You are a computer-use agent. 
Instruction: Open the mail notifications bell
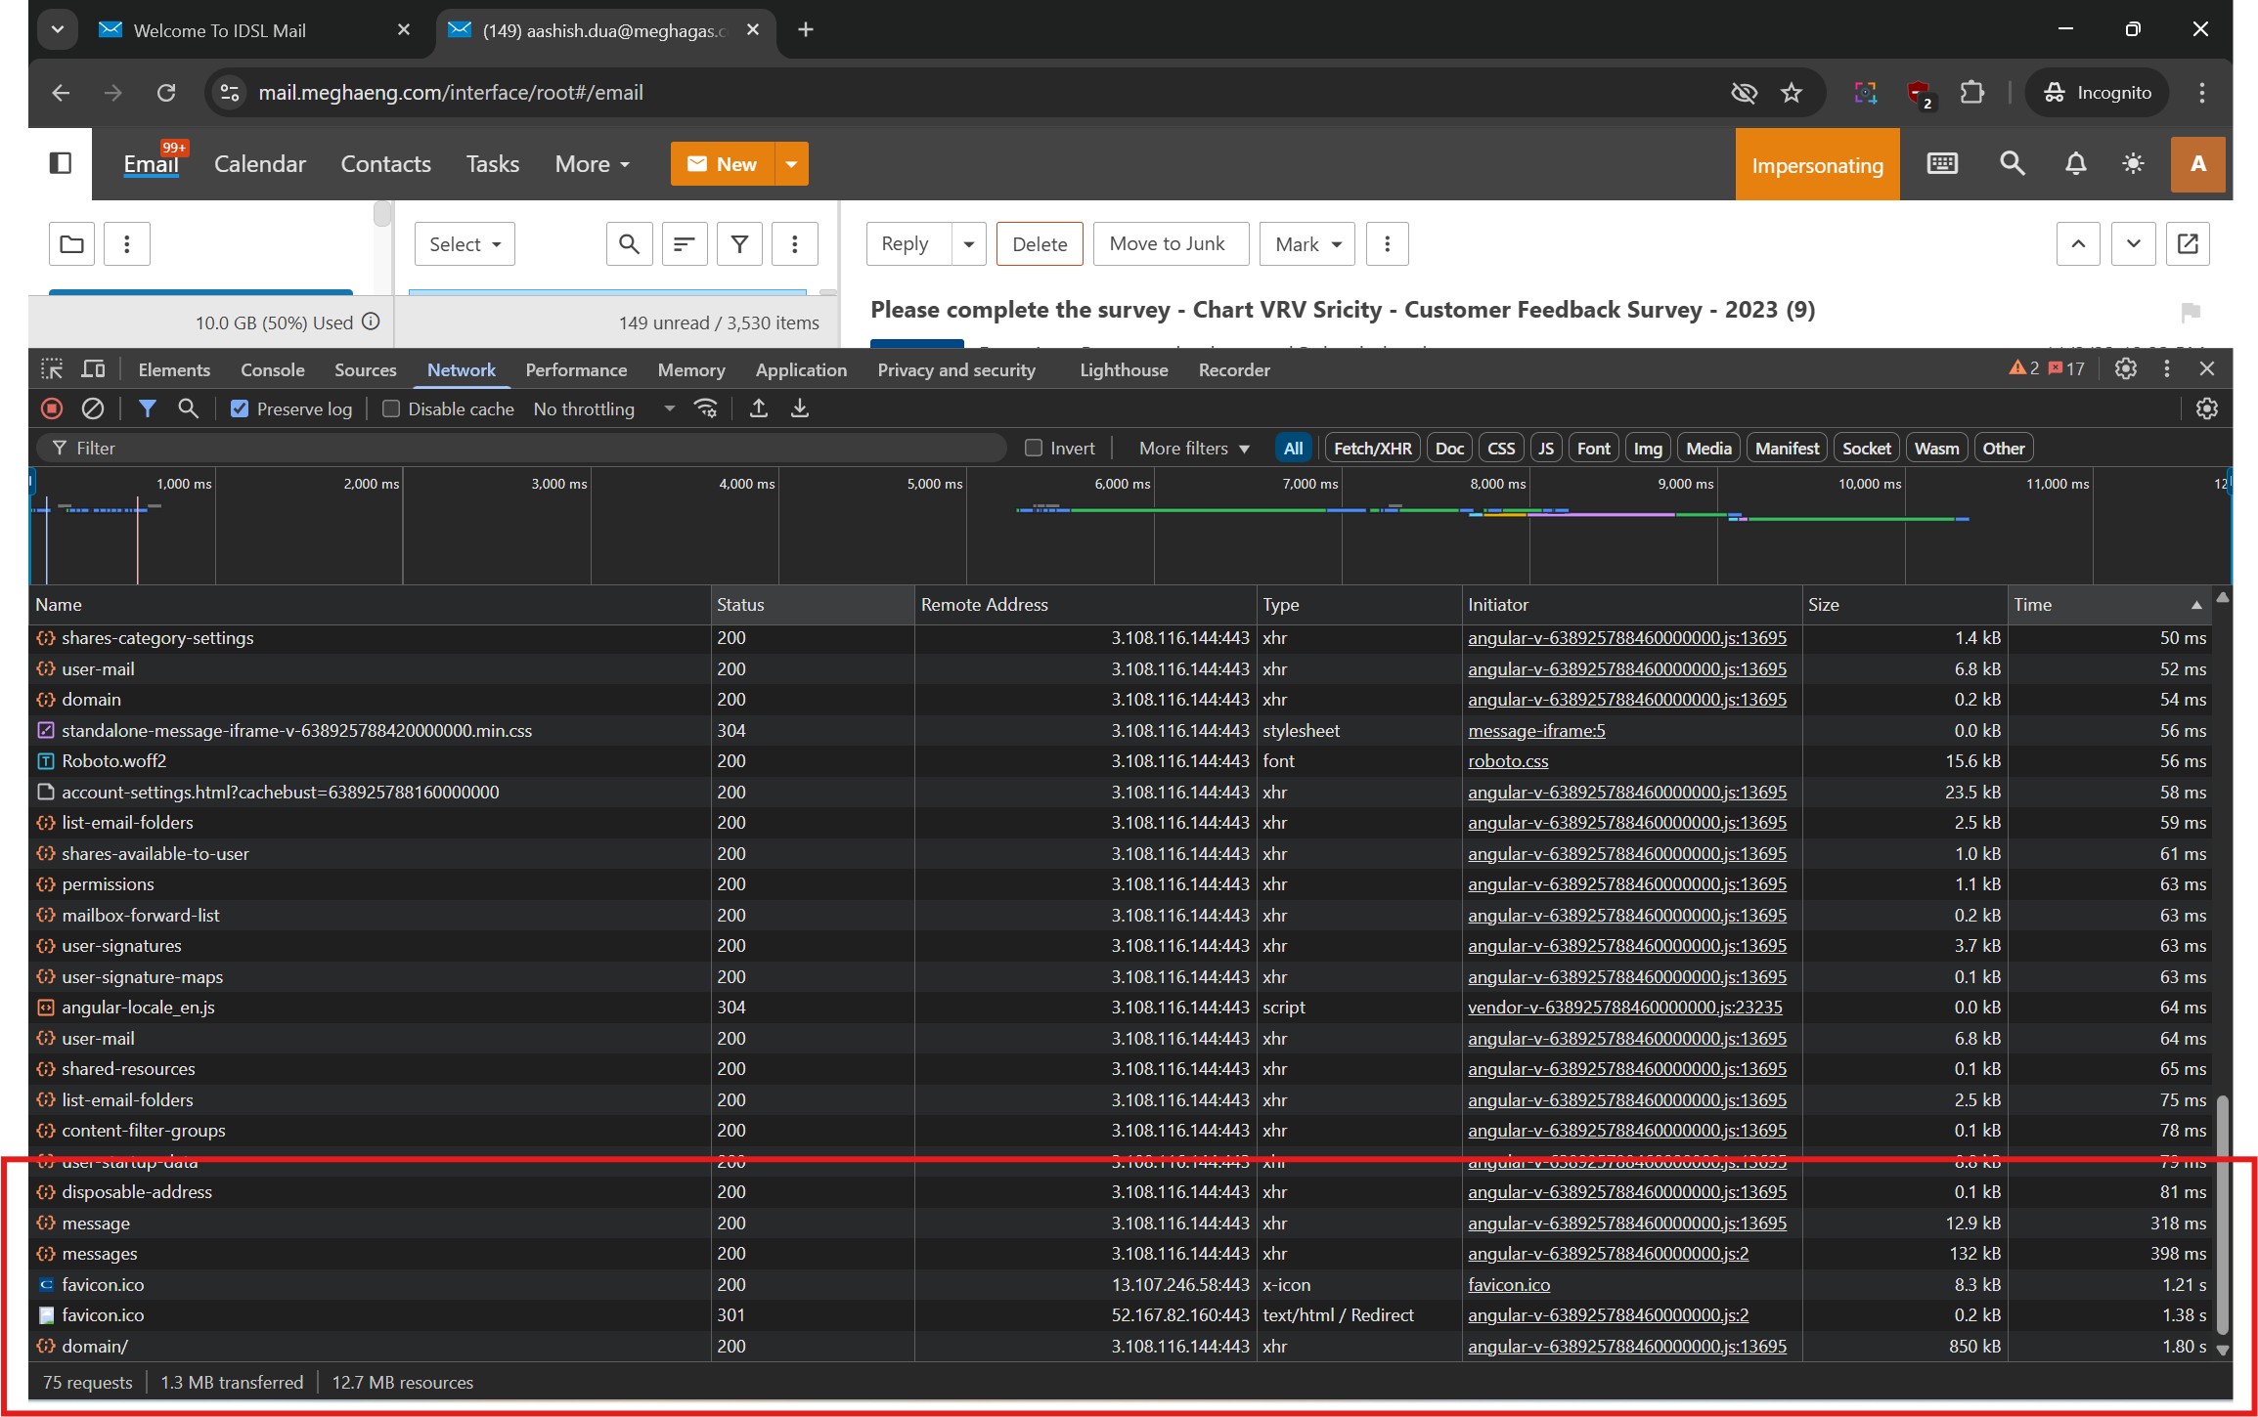click(2075, 164)
